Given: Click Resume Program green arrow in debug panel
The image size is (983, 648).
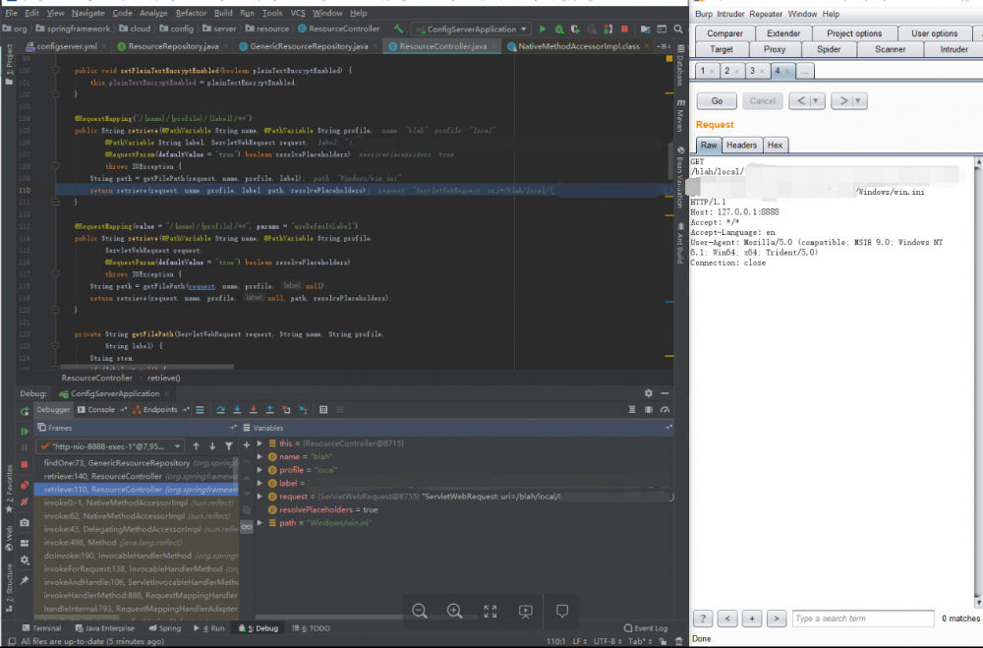Looking at the screenshot, I should click(x=25, y=431).
